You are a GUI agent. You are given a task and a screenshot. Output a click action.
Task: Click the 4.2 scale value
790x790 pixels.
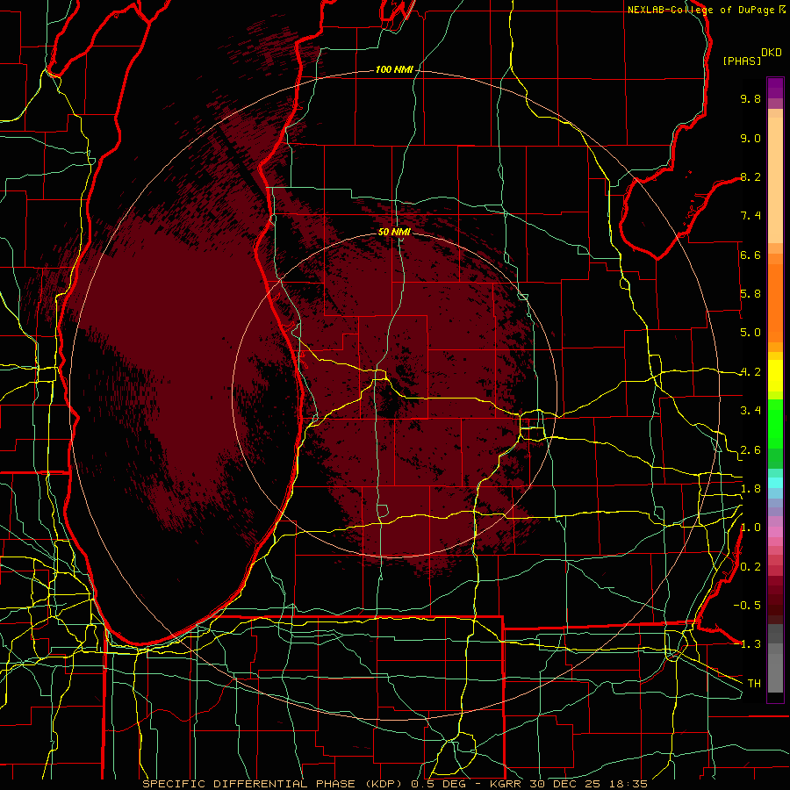point(750,372)
